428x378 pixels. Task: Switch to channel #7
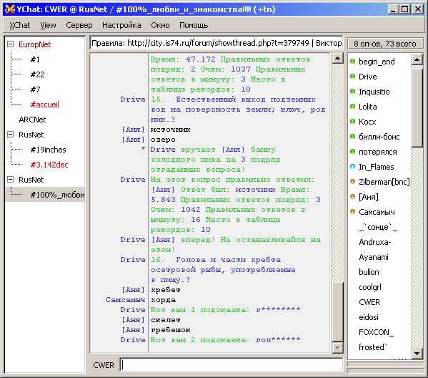pyautogui.click(x=35, y=89)
